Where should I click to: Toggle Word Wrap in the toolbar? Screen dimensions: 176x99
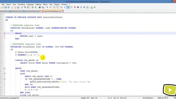(x=61, y=7)
